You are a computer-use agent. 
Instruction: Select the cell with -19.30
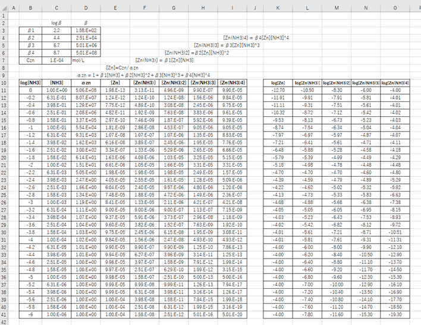pyautogui.click(x=395, y=314)
